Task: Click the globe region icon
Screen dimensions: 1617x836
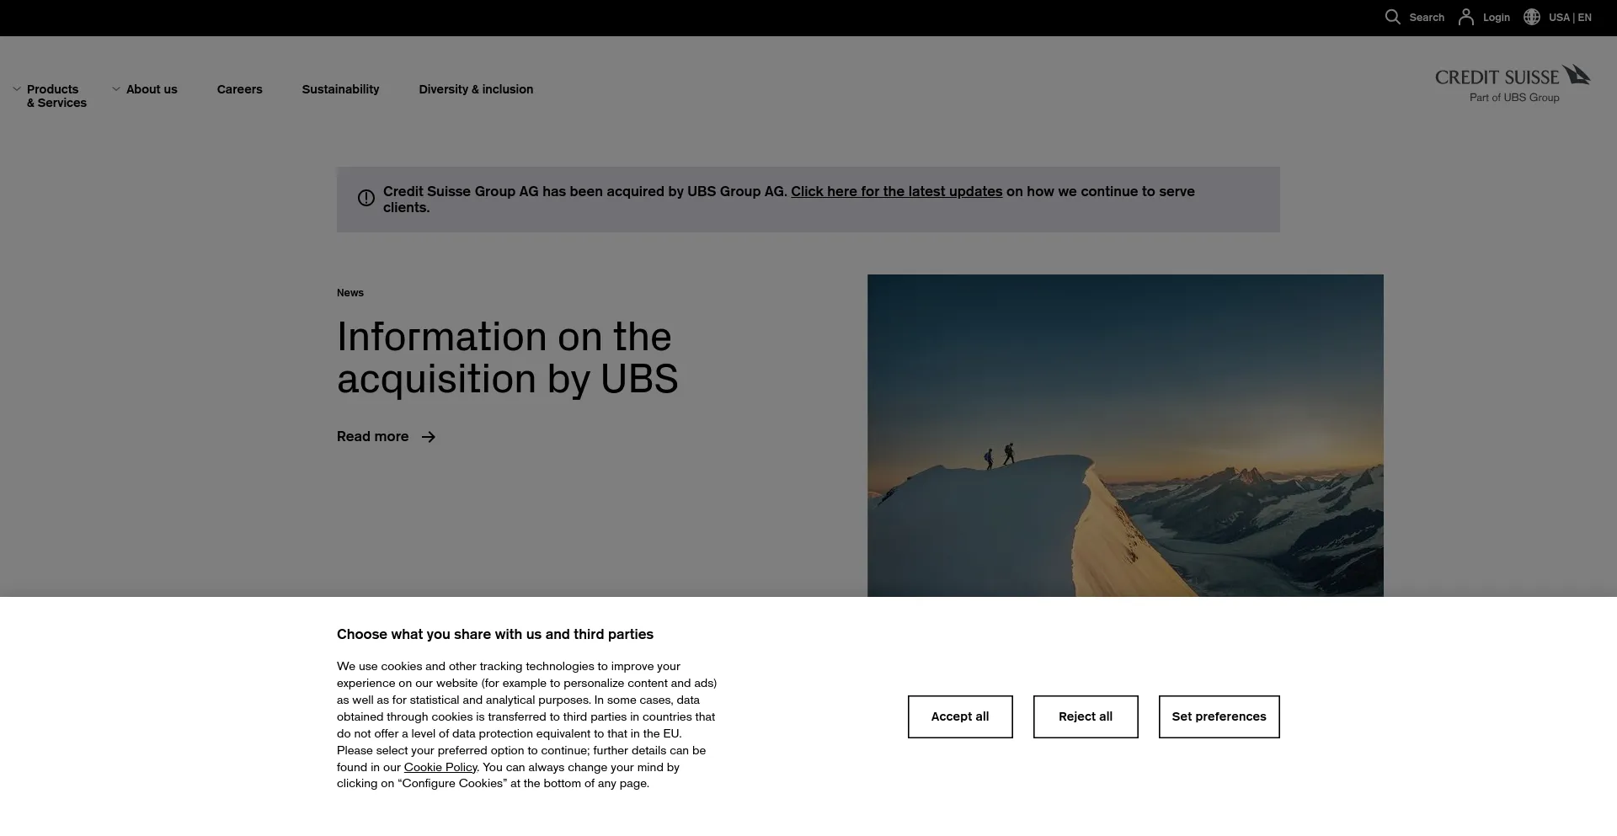Action: point(1532,17)
